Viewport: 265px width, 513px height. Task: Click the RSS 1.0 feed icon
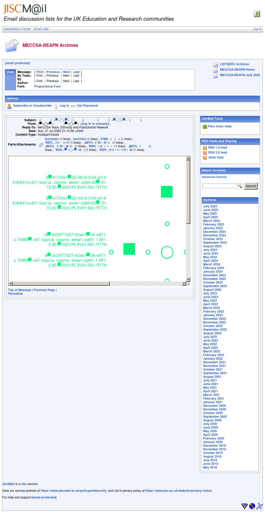(205, 148)
